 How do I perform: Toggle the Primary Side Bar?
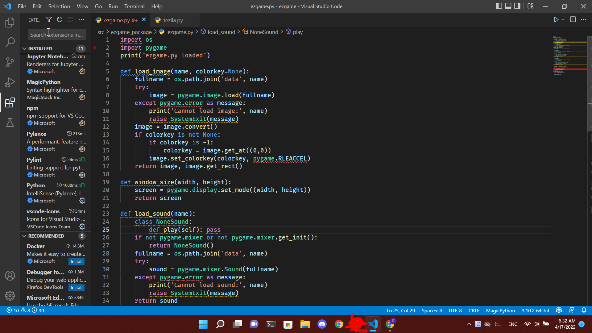tap(499, 6)
